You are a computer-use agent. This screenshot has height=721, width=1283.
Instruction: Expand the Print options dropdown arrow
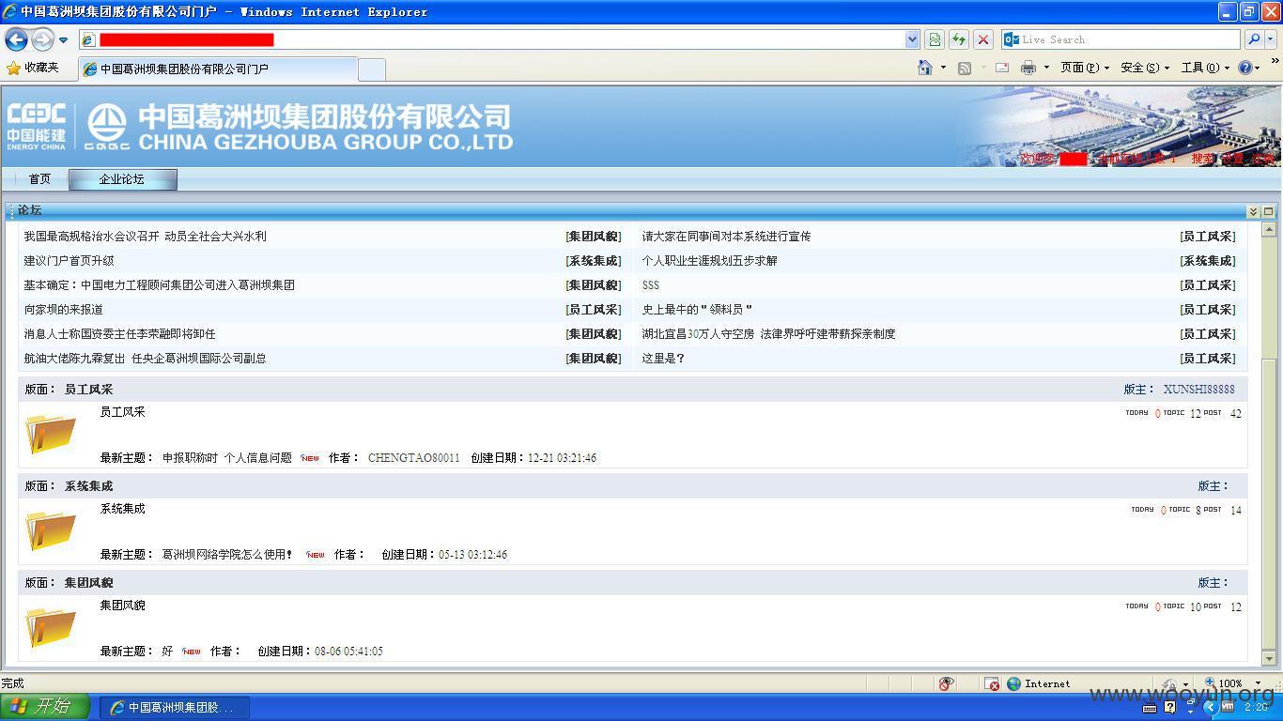click(1046, 68)
